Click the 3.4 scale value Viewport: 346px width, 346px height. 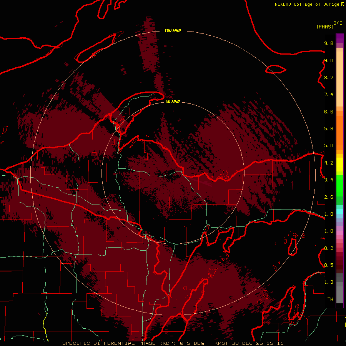pyautogui.click(x=329, y=180)
